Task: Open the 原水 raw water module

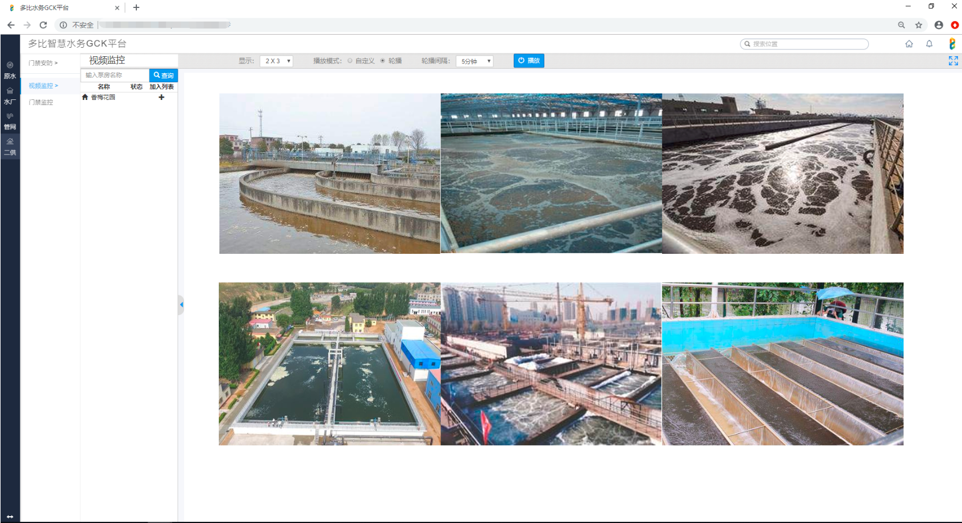Action: coord(10,70)
